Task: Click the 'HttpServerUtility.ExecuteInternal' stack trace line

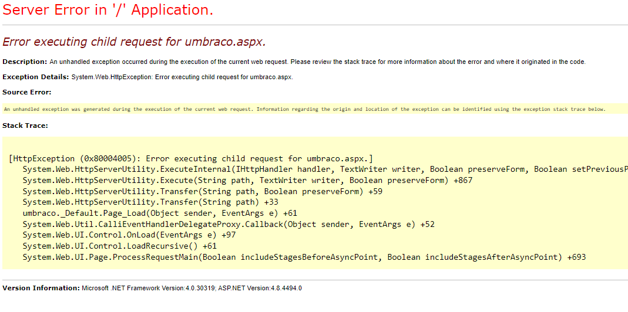Action: [x=325, y=169]
